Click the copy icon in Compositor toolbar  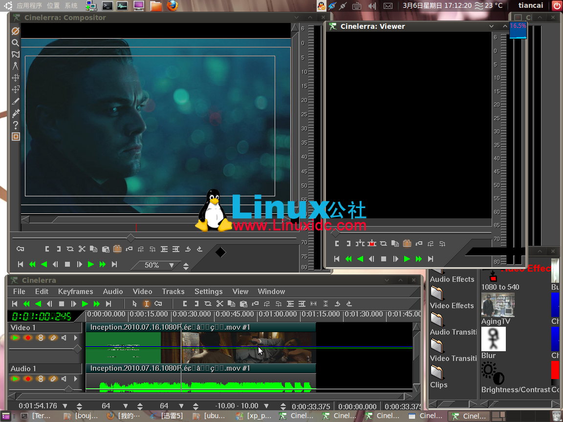click(x=93, y=249)
